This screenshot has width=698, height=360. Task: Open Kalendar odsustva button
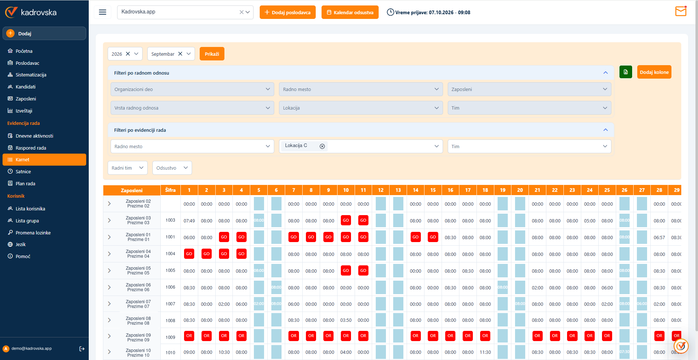[x=350, y=12]
